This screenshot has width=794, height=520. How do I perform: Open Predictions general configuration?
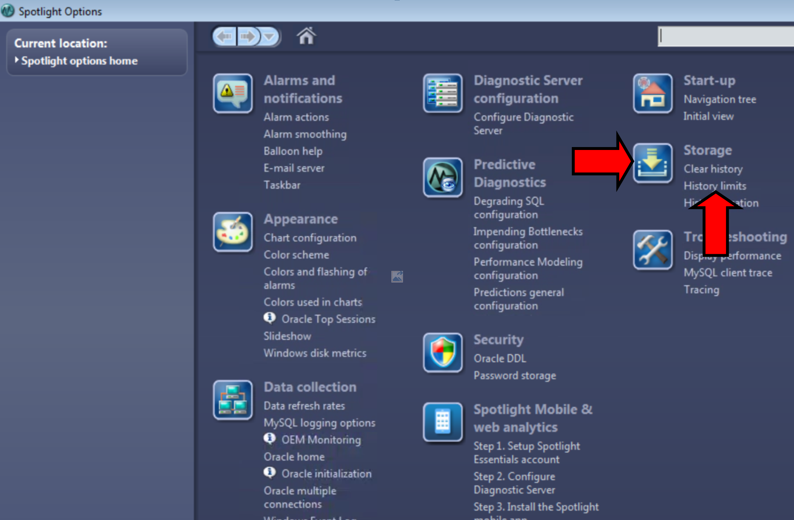tap(519, 299)
